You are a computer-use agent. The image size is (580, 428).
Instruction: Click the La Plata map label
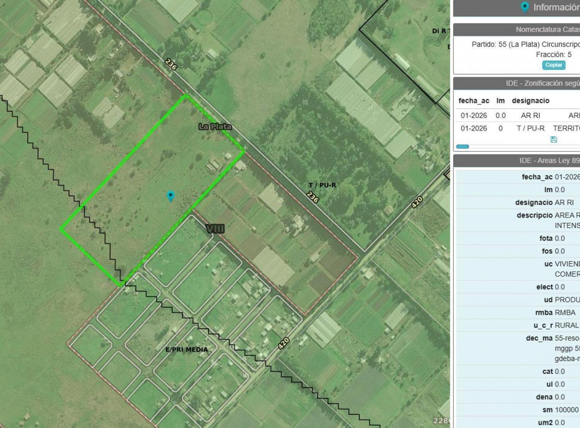click(215, 126)
